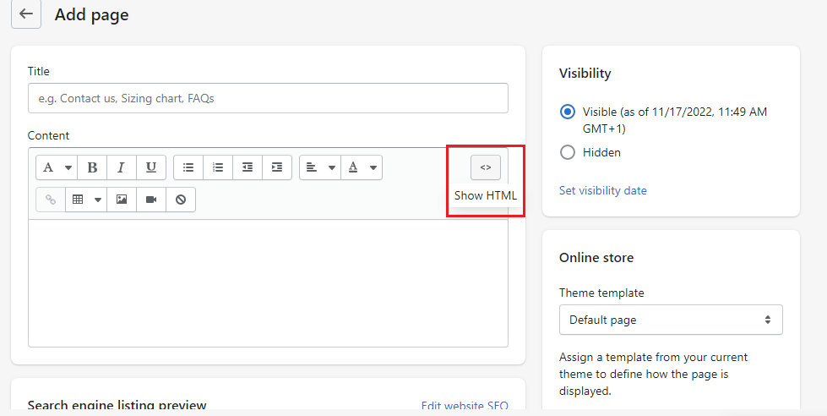Click the indent icon
This screenshot has height=416, width=827.
[277, 167]
